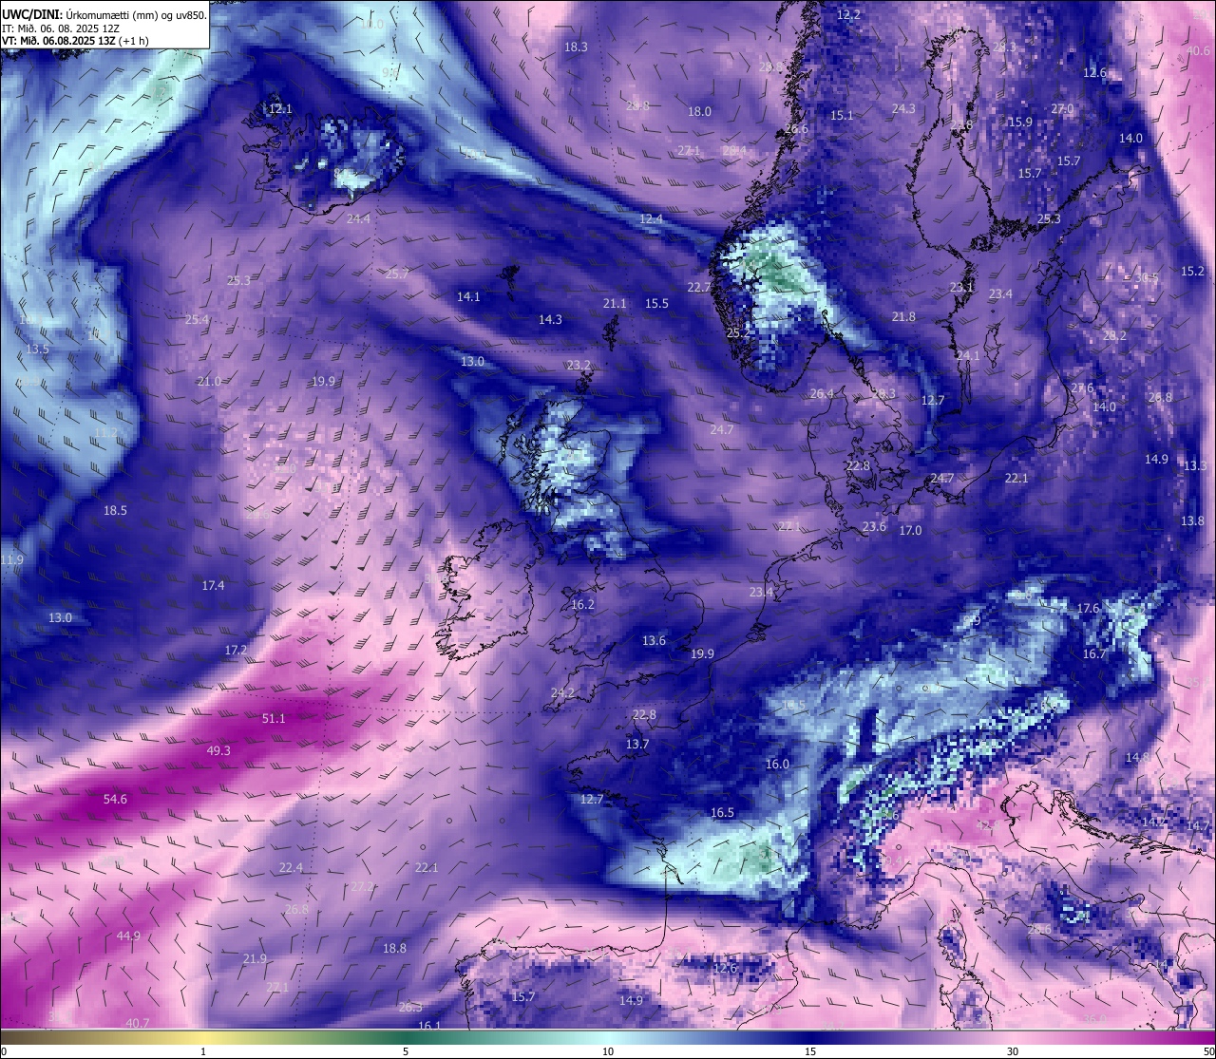Click the 24.4 value south of Iceland

click(x=359, y=218)
